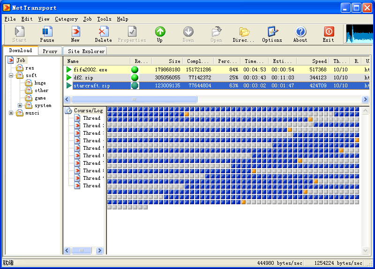Click the green status ball for fifa2002.exe

135,69
